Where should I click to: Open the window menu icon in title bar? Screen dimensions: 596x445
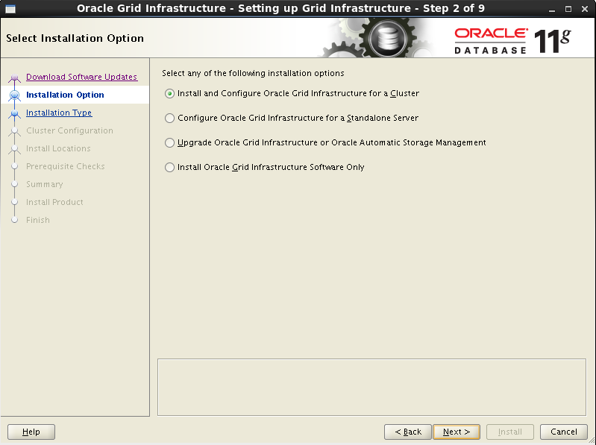(x=10, y=9)
